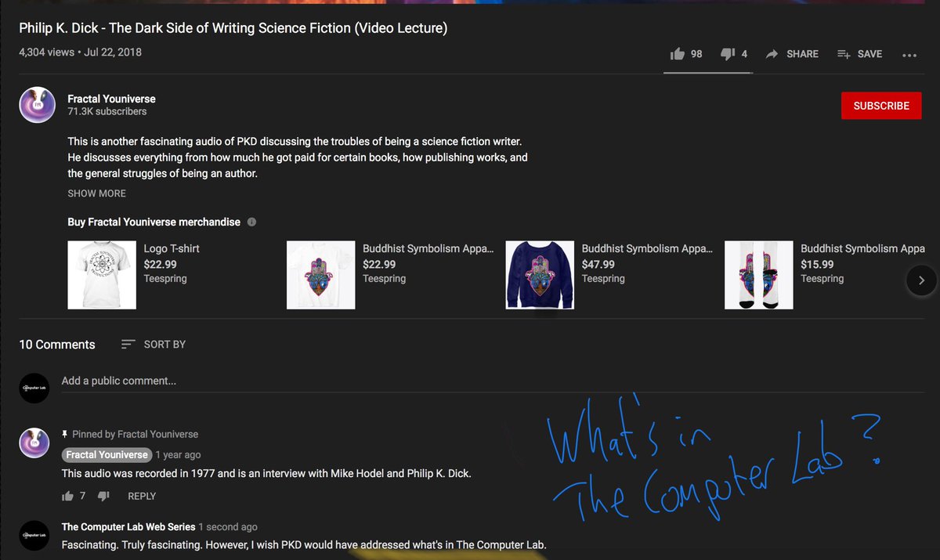Save video to playlist icon
Image resolution: width=940 pixels, height=560 pixels.
[844, 54]
